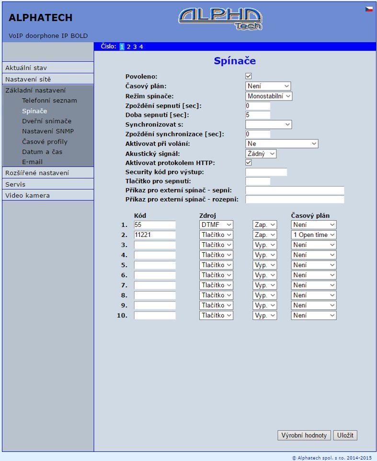The image size is (377, 461).
Task: Toggle the Povoleno checkbox
Action: coord(249,76)
